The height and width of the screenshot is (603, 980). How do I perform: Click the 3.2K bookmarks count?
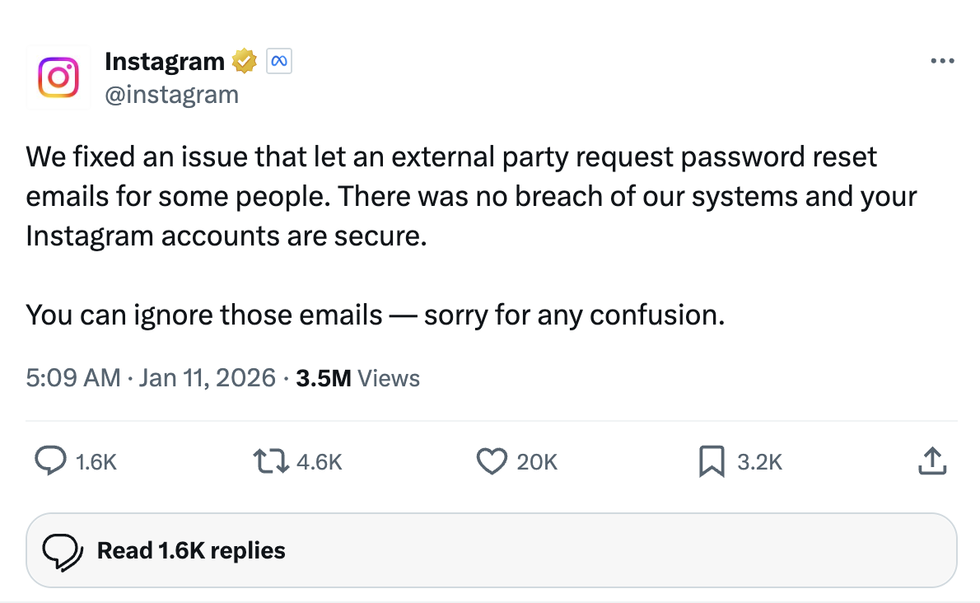(759, 463)
